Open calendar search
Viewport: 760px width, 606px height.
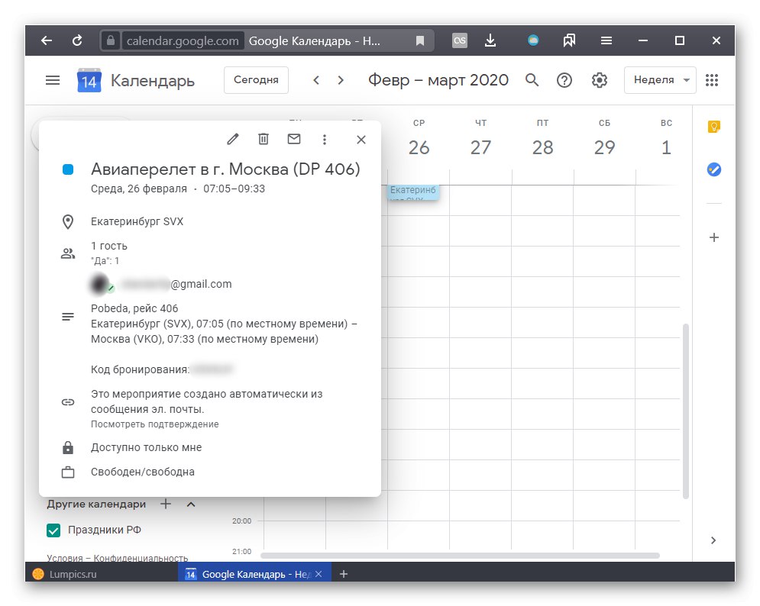point(532,80)
